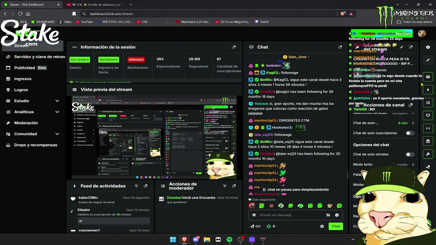The image size is (436, 245).
Task: Toggle Chat de solo-emotes switch
Action: [x=410, y=154]
